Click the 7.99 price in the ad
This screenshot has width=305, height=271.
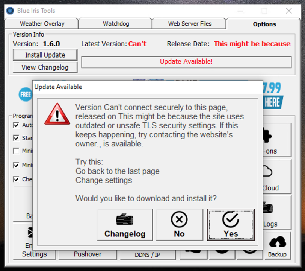coord(272,88)
